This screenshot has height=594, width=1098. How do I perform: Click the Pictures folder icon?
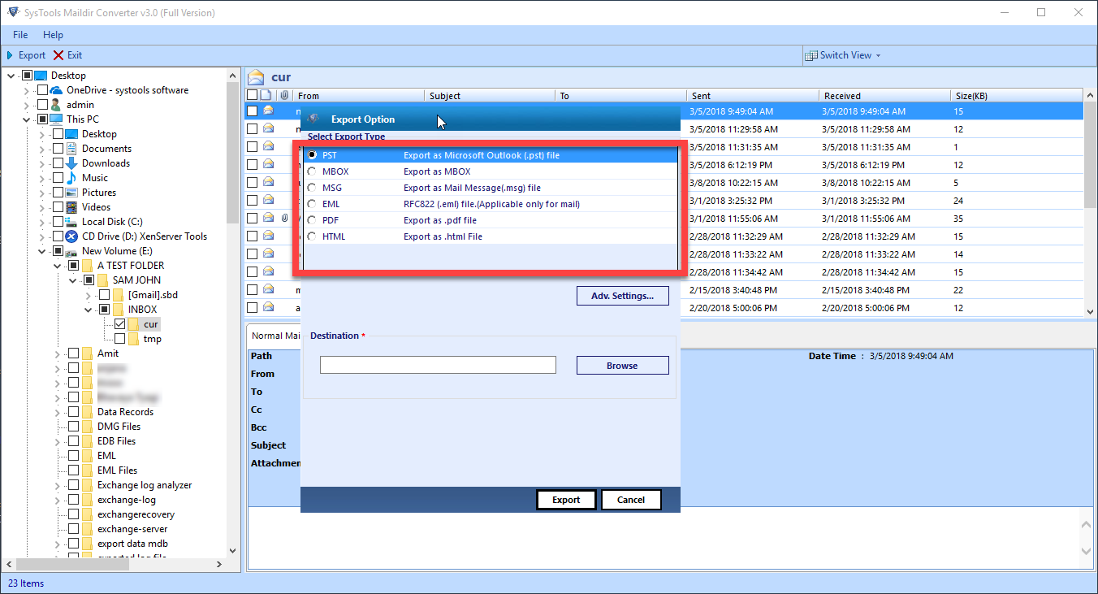71,193
